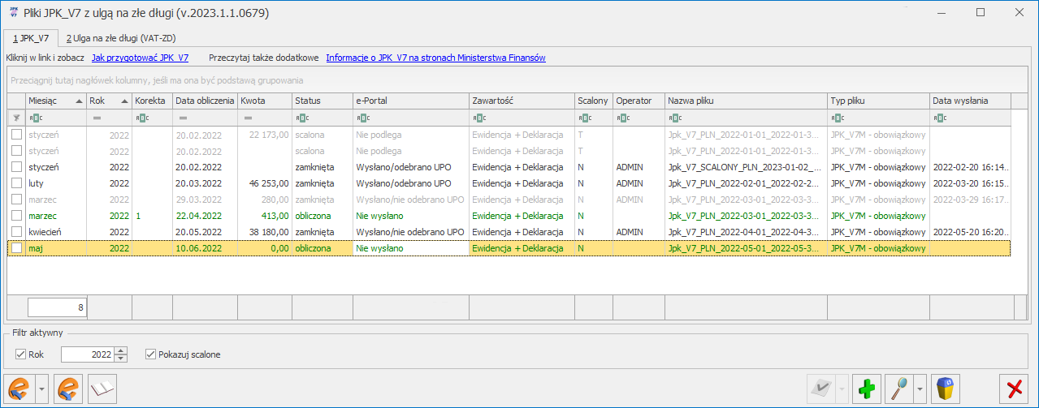Add new JPK file with green plus
Screen dimensions: 1039x408
pyautogui.click(x=868, y=389)
